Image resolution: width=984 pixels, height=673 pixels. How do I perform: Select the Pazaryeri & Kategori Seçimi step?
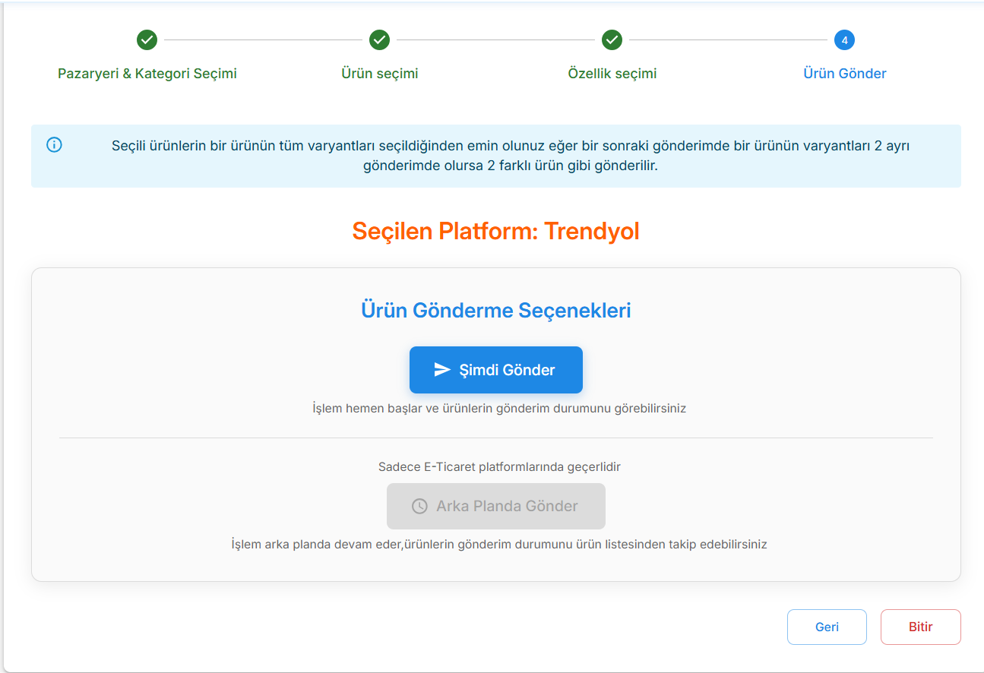pos(147,73)
